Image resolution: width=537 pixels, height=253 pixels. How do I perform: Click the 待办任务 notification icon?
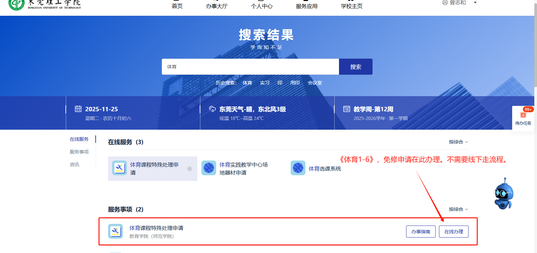[523, 116]
